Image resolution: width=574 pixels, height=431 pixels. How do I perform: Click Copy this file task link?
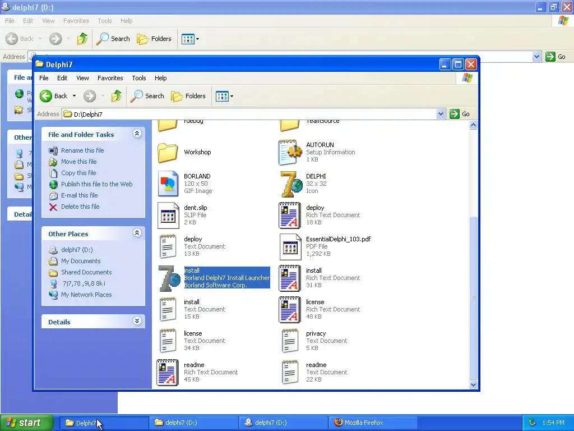[78, 173]
